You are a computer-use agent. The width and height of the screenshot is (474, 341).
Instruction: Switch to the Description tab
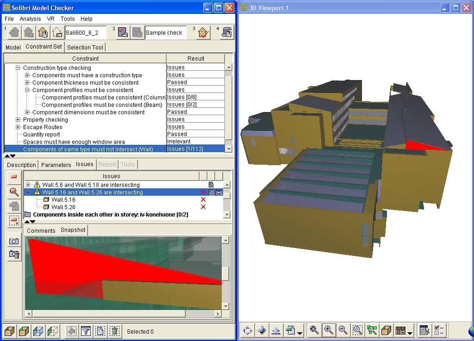click(x=21, y=165)
